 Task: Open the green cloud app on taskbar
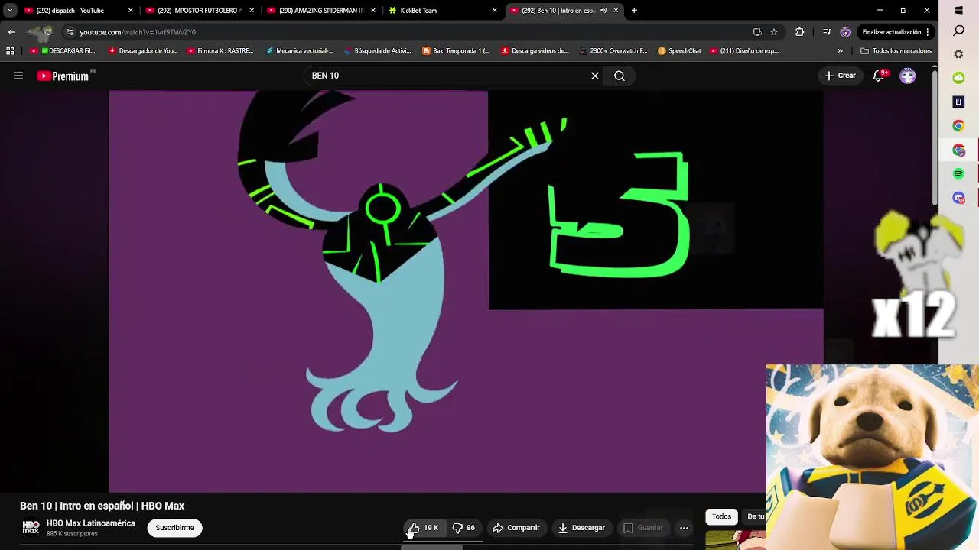click(958, 78)
